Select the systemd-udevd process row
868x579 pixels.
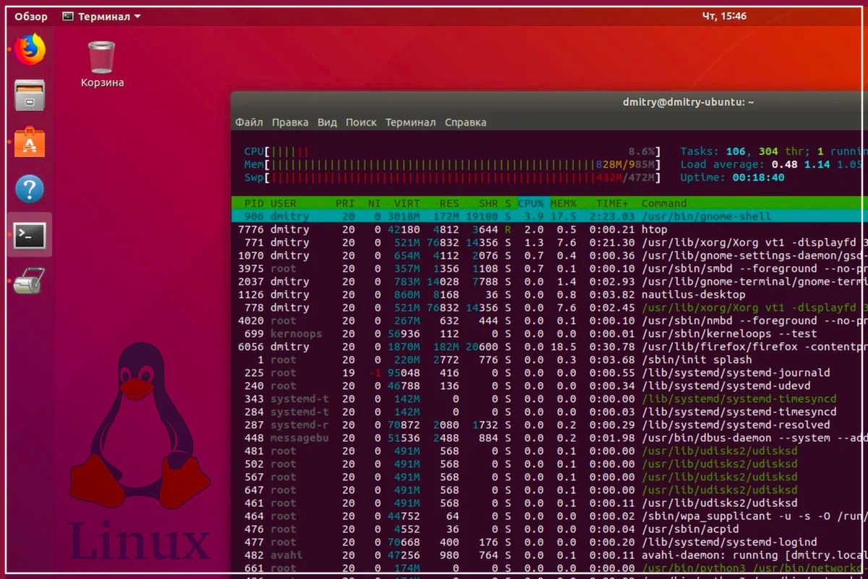click(x=550, y=386)
